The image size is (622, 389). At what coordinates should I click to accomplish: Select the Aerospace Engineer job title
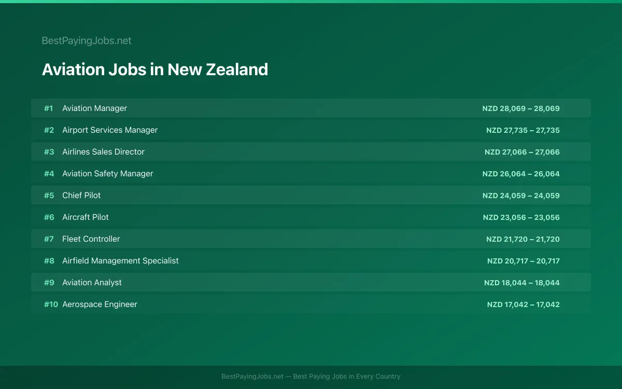point(100,304)
